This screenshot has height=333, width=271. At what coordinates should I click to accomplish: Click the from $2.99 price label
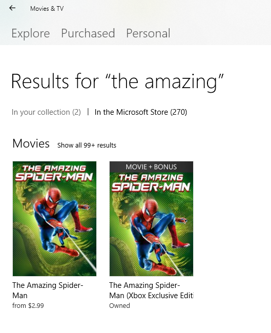pyautogui.click(x=28, y=306)
